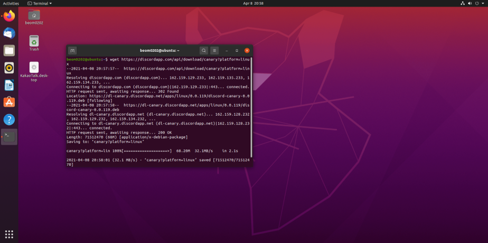Open the terminal hamburger menu
This screenshot has height=243, width=488.
pos(214,50)
